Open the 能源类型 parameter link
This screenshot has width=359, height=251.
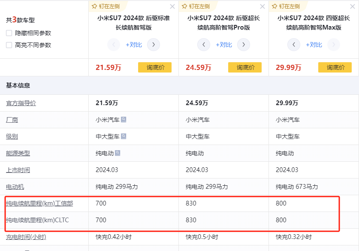point(18,153)
